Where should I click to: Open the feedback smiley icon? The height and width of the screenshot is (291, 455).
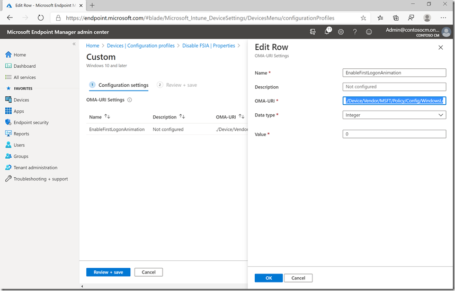tap(369, 32)
